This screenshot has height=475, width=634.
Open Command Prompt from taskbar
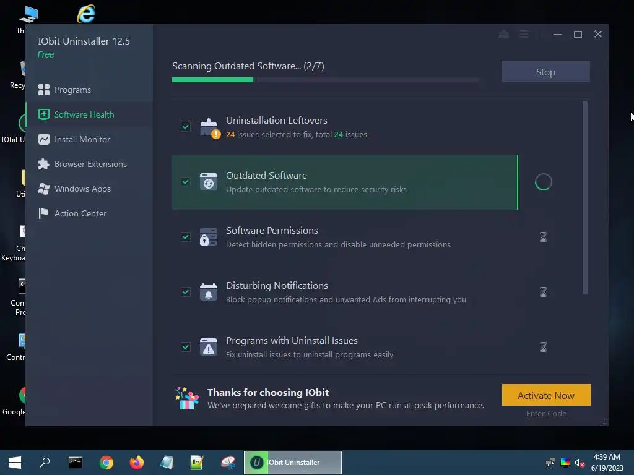[x=76, y=463]
